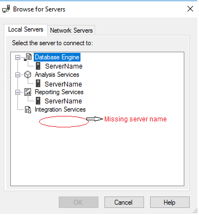Click the Reporting Services chart icon

(x=28, y=92)
